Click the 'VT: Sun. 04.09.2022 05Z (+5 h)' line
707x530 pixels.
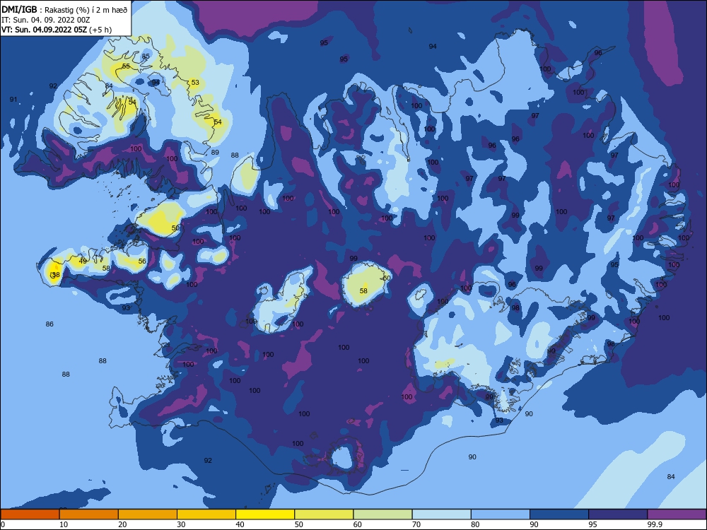tap(57, 30)
